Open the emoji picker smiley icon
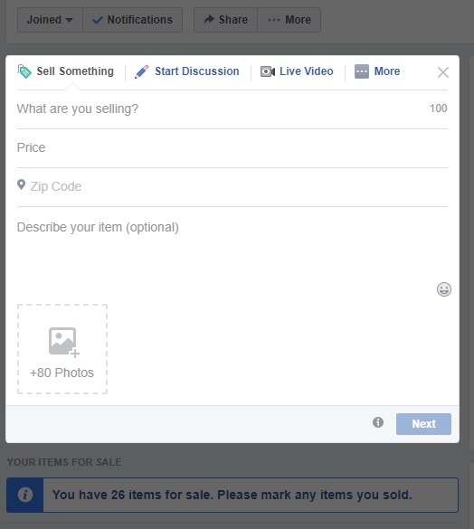 click(444, 289)
